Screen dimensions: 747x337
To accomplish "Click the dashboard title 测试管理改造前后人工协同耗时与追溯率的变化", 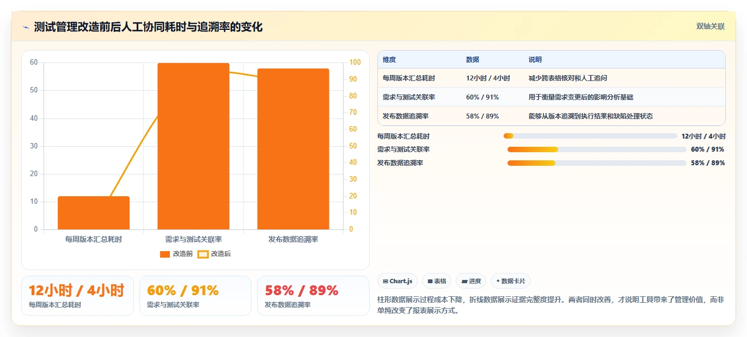I will click(x=148, y=27).
